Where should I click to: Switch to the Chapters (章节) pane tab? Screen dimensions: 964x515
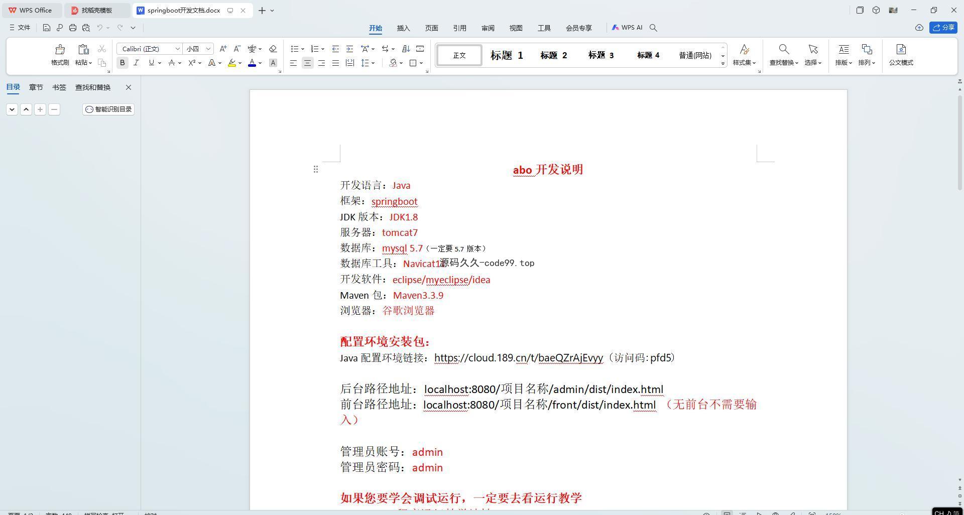coord(36,87)
